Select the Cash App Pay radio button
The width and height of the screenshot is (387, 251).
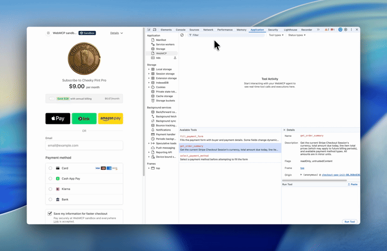click(x=50, y=178)
